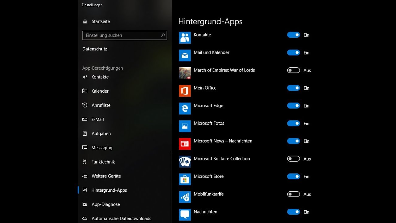Enable March of Empires background toggle
Screen dimensions: 396x223
tap(294, 70)
